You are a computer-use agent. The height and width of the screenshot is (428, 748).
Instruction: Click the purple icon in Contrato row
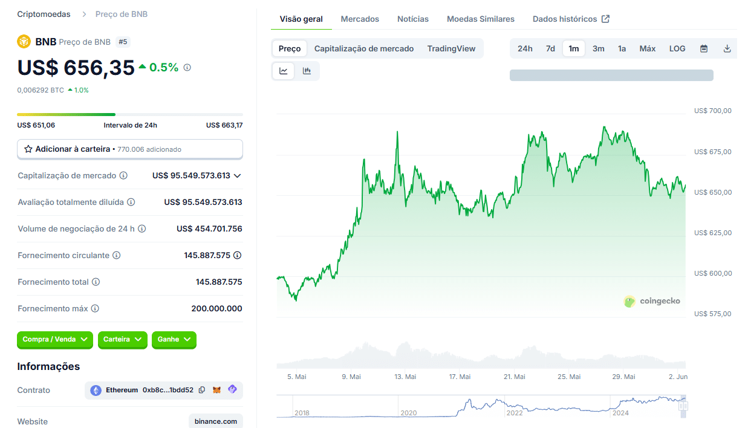click(x=232, y=390)
